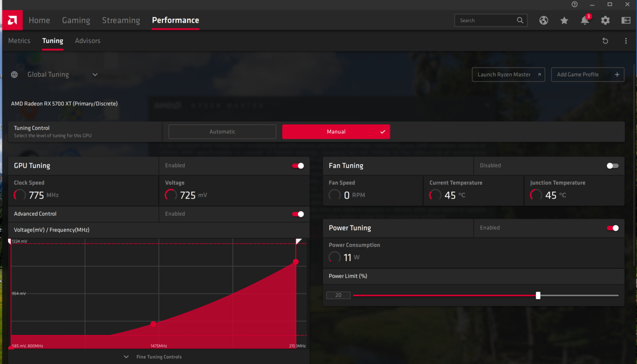
Task: Click Add Game Profile button
Action: click(588, 75)
